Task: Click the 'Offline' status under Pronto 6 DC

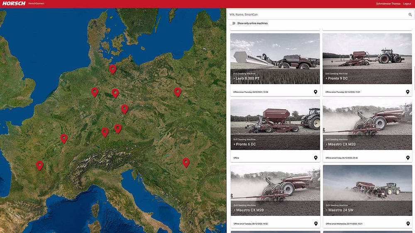Action: pos(236,158)
